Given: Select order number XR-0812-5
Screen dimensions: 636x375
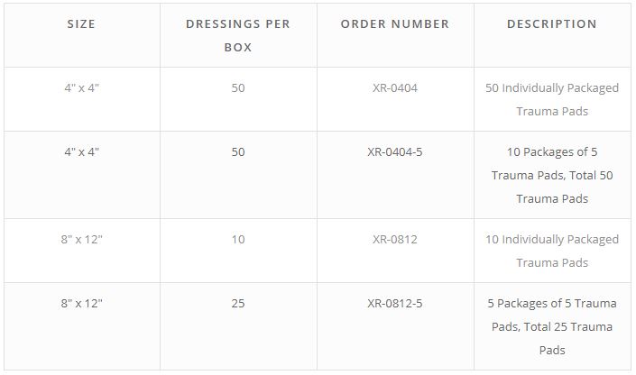Looking at the screenshot, I should point(394,304).
